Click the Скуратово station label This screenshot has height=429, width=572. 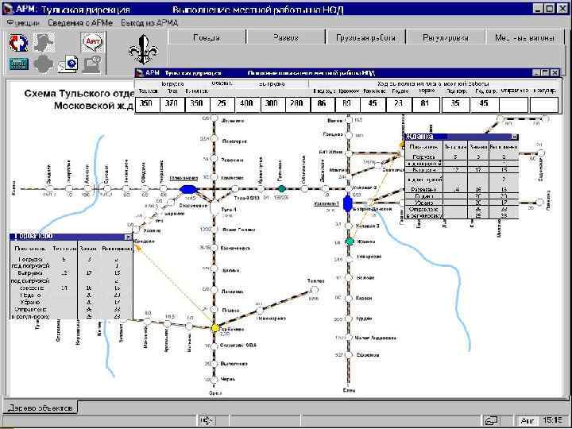pos(239,345)
